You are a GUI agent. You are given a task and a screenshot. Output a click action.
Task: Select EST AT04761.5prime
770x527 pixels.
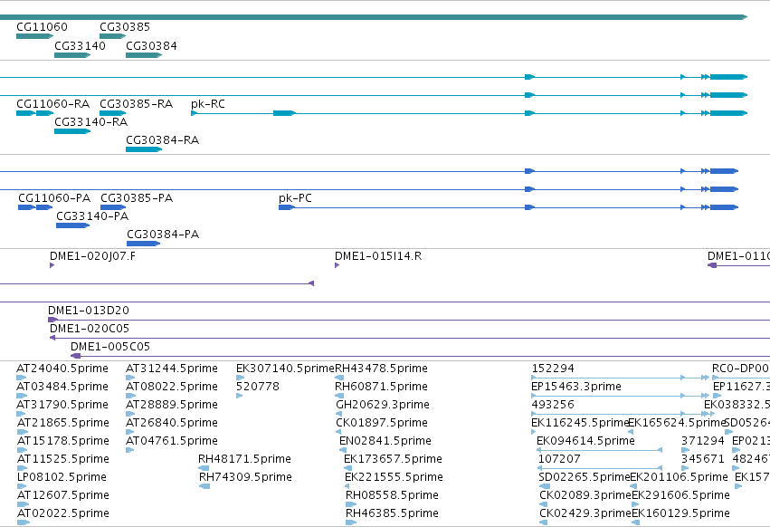[172, 441]
